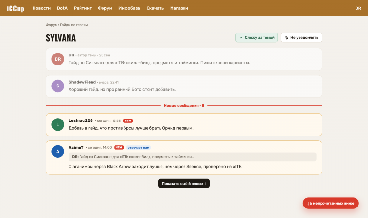The image size is (368, 218).
Task: Click DR's guide description text
Action: [159, 63]
